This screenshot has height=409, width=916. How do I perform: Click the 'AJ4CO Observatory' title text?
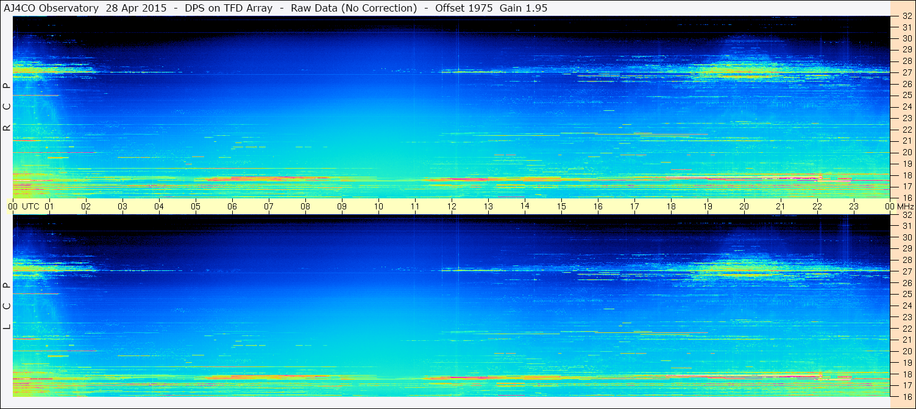[52, 8]
